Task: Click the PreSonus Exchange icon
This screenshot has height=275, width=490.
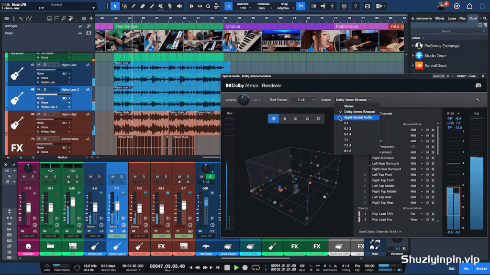Action: point(419,46)
